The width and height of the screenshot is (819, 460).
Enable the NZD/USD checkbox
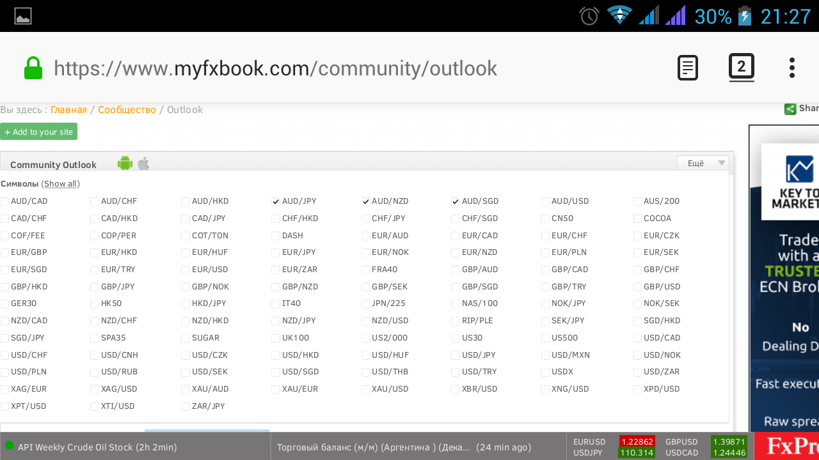click(x=366, y=321)
